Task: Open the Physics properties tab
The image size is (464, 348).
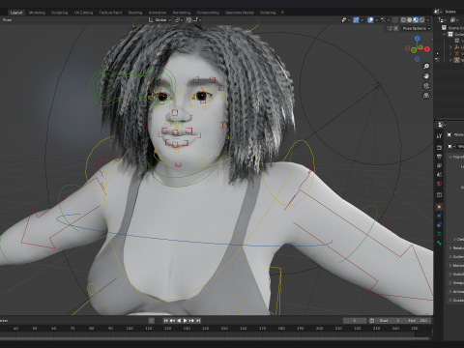Action: 439,216
